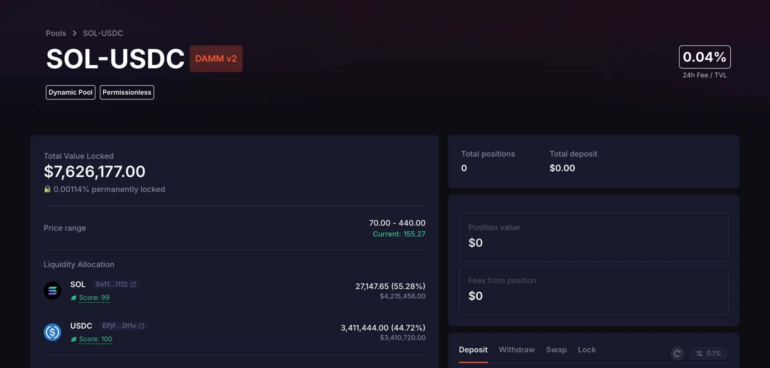770x368 pixels.
Task: Switch to the Withdraw tab
Action: (x=517, y=350)
